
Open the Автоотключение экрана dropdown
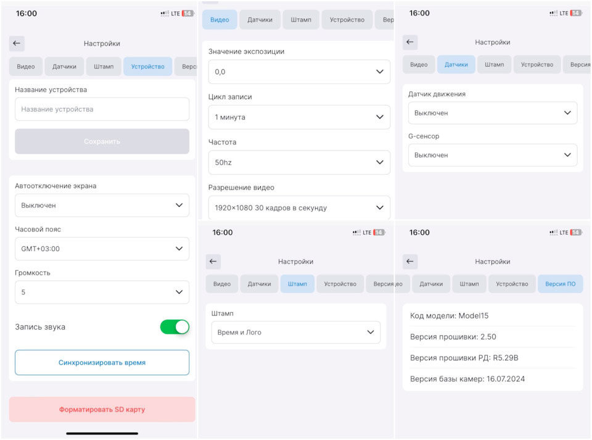coord(102,205)
